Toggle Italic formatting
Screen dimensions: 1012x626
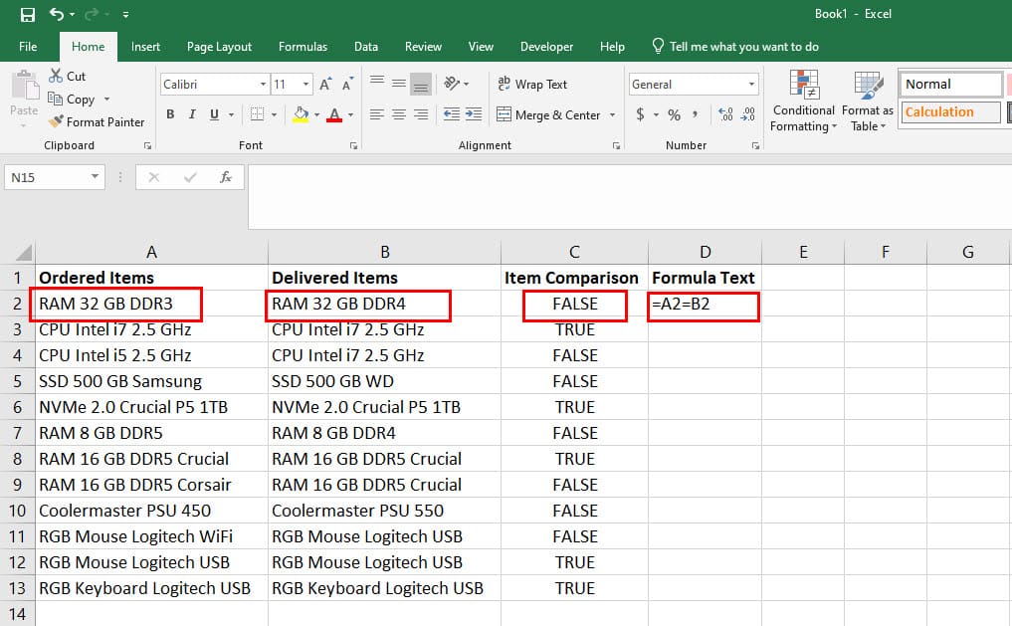(x=192, y=114)
